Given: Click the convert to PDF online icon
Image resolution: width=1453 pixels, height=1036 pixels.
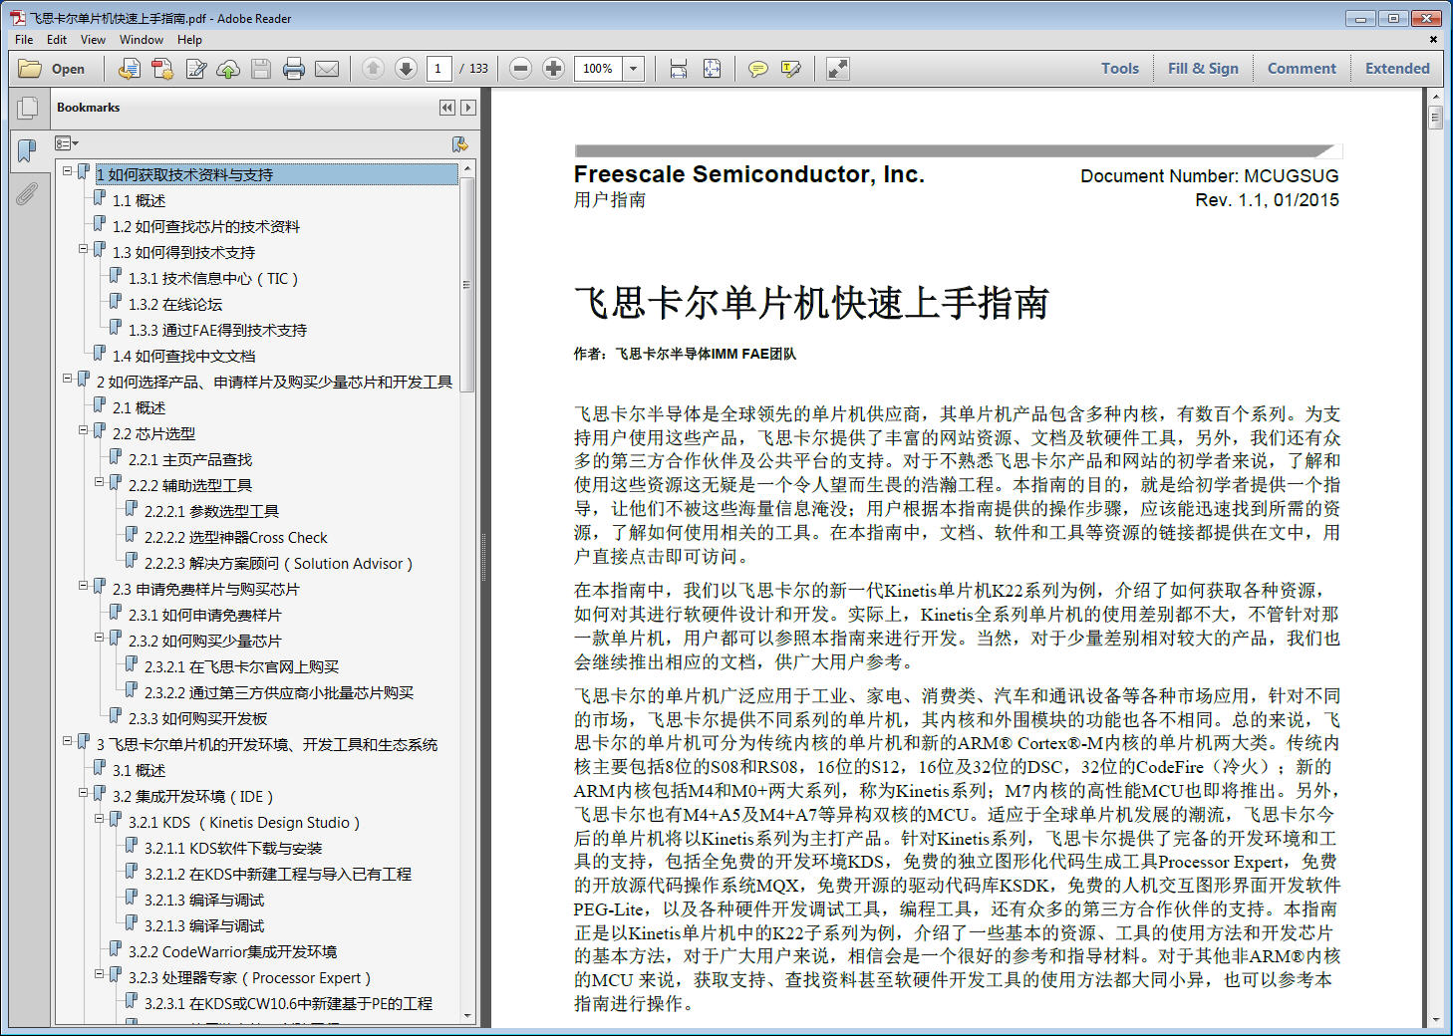Looking at the screenshot, I should [x=129, y=69].
